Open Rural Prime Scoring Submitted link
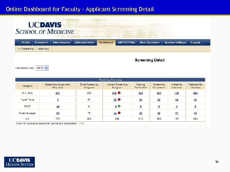 click(141, 100)
